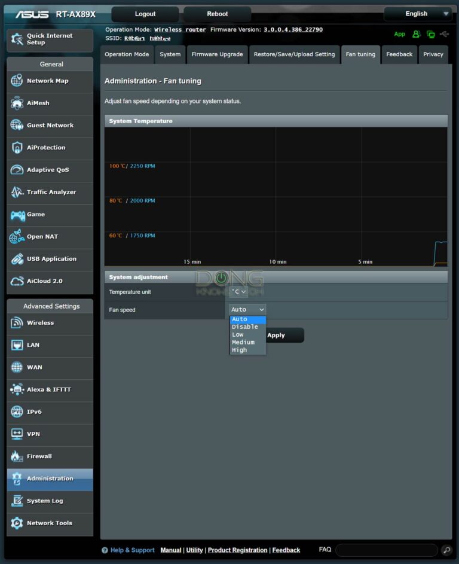Viewport: 459px width, 564px height.
Task: Open AiProtection shield icon
Action: click(17, 148)
